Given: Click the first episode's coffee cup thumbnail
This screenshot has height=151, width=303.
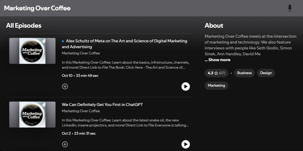Looking at the screenshot, I should tap(32, 51).
